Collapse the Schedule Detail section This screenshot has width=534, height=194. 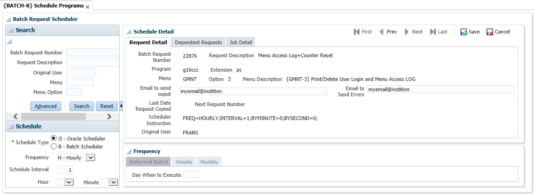coord(129,32)
